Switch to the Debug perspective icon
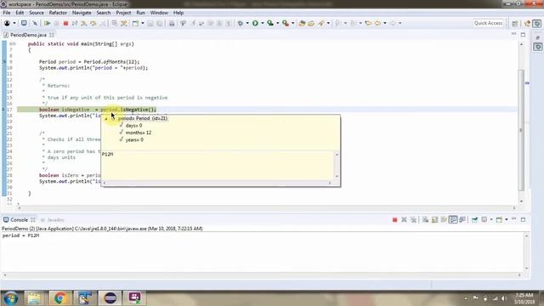The width and height of the screenshot is (544, 306). 537,23
